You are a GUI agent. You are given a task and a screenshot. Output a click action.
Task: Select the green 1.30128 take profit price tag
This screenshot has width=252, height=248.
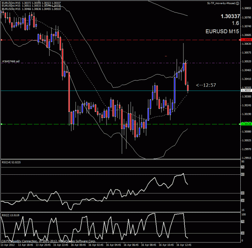point(246,124)
